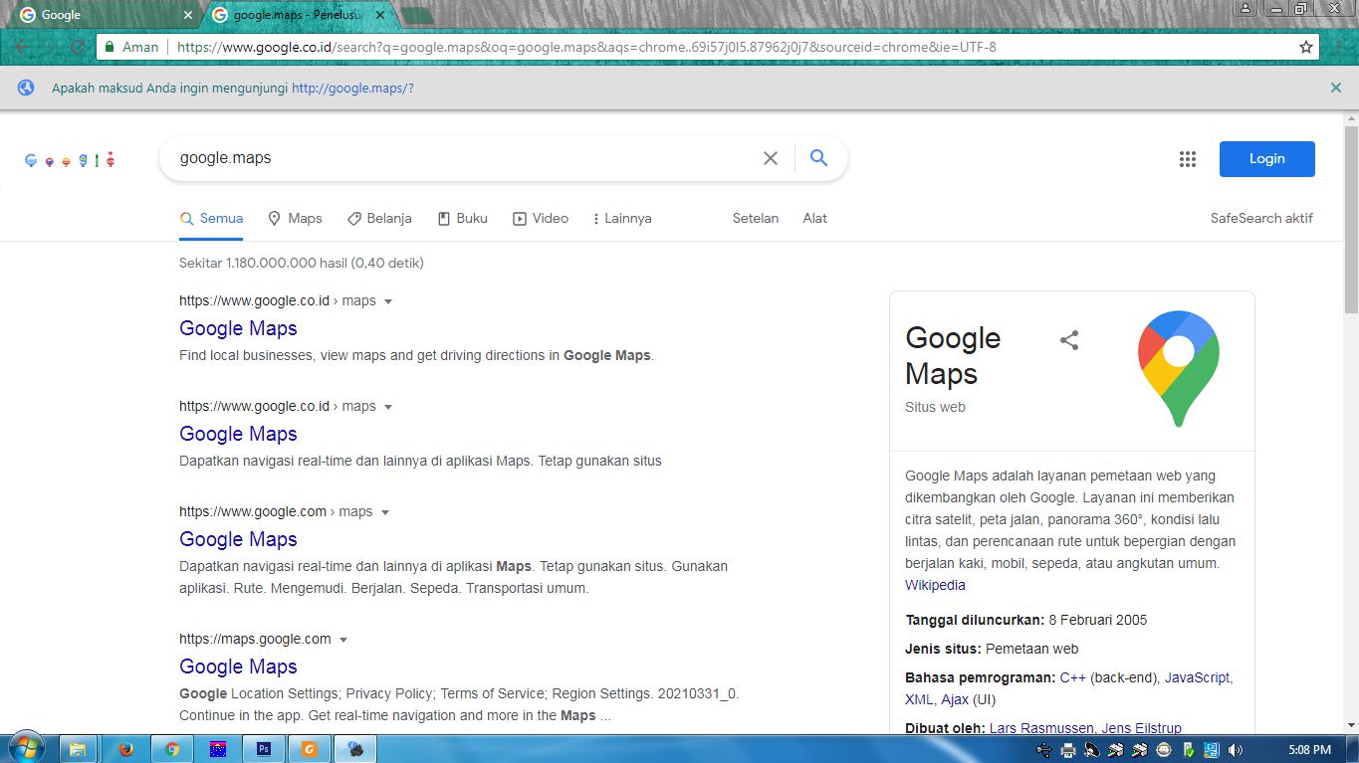
Task: Click the share icon in the knowledge panel
Action: point(1068,339)
